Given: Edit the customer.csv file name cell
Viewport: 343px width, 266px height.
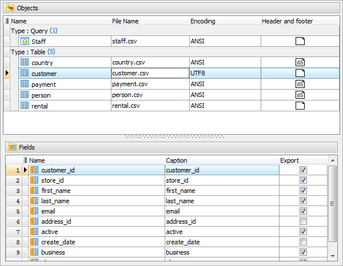Looking at the screenshot, I should 150,73.
